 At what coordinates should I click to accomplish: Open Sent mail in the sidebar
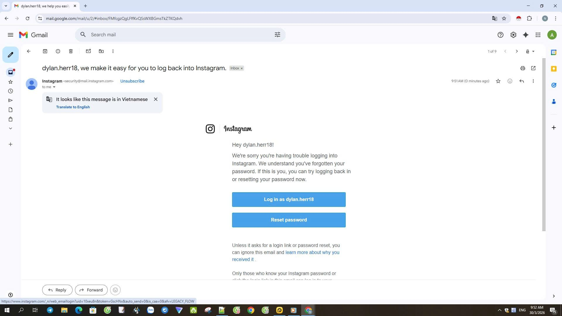click(x=11, y=101)
